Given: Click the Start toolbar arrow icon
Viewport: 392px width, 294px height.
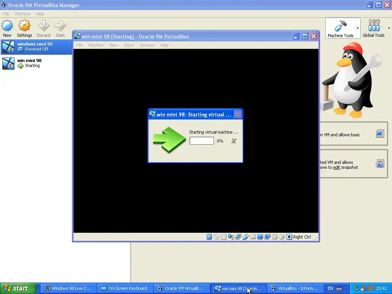Looking at the screenshot, I should (x=60, y=26).
